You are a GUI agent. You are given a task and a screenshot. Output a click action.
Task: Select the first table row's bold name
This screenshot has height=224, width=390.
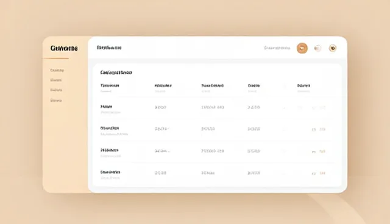(106, 107)
